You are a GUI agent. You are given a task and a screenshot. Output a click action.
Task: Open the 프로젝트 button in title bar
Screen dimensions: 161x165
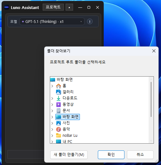coord(53,7)
